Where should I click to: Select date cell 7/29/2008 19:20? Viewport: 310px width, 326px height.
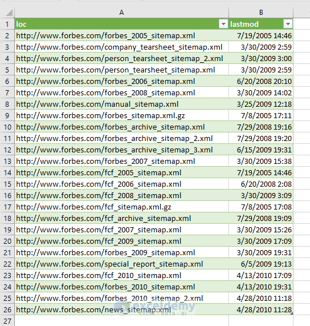(x=261, y=139)
